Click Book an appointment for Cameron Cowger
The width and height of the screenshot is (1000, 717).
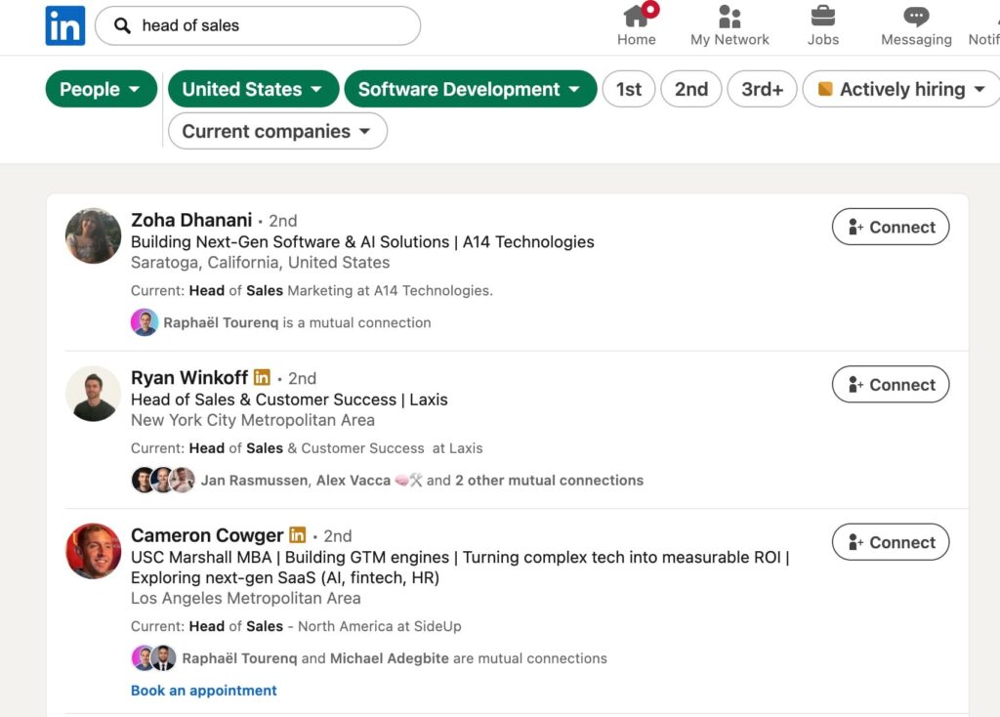[203, 691]
